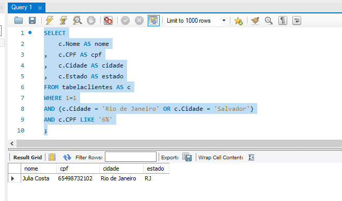Open a SQL script file
This screenshot has width=342, height=201.
click(x=19, y=21)
